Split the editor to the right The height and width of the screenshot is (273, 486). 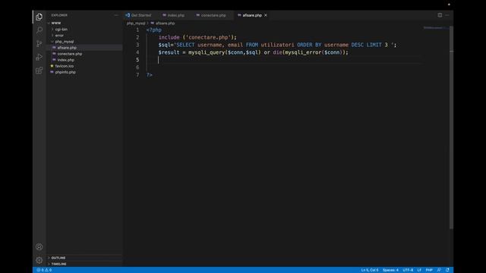(x=440, y=15)
